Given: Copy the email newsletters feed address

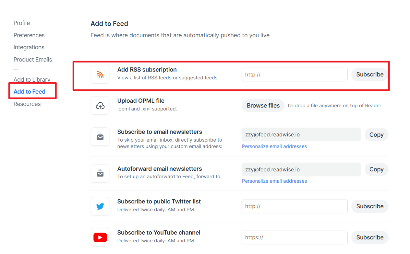Looking at the screenshot, I should (x=376, y=135).
